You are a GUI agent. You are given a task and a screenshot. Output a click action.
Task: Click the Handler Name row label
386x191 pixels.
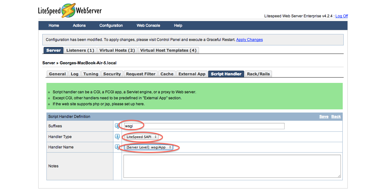pyautogui.click(x=61, y=147)
